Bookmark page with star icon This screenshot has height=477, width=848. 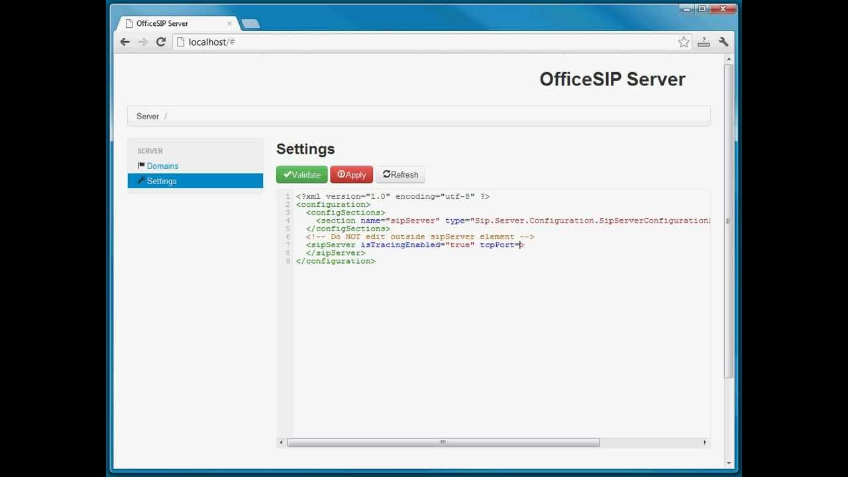pyautogui.click(x=684, y=42)
